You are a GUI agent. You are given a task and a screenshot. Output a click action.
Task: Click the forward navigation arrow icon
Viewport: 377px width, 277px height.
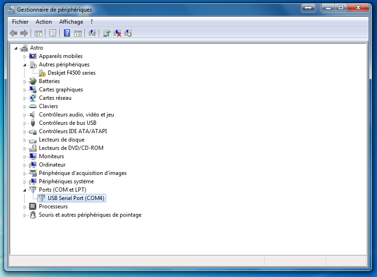(24, 33)
